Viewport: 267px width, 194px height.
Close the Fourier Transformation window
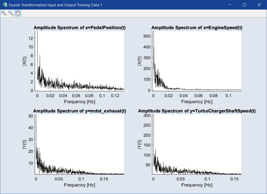(x=259, y=5)
